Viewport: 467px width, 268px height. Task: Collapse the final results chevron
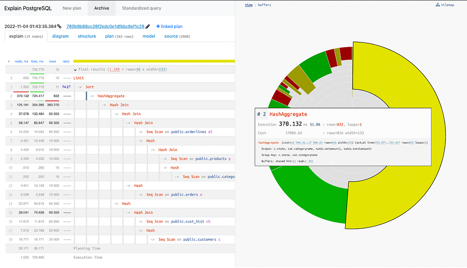coord(75,70)
